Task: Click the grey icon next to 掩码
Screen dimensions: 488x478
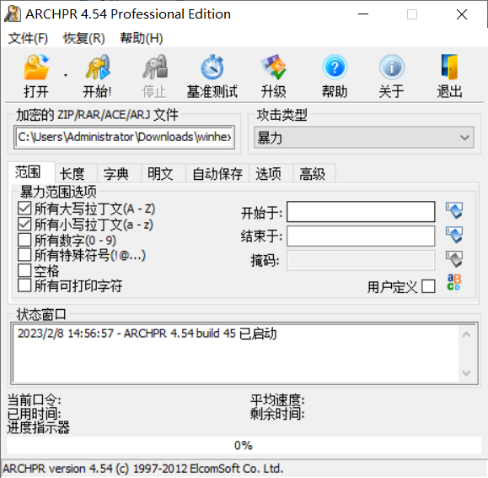Action: tap(454, 259)
